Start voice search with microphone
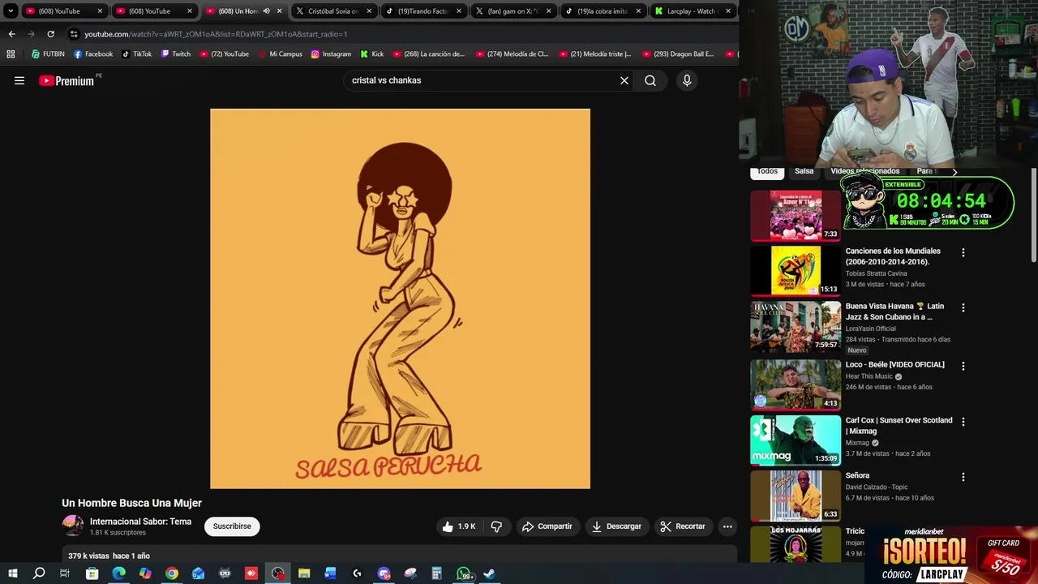Image resolution: width=1038 pixels, height=584 pixels. click(687, 80)
